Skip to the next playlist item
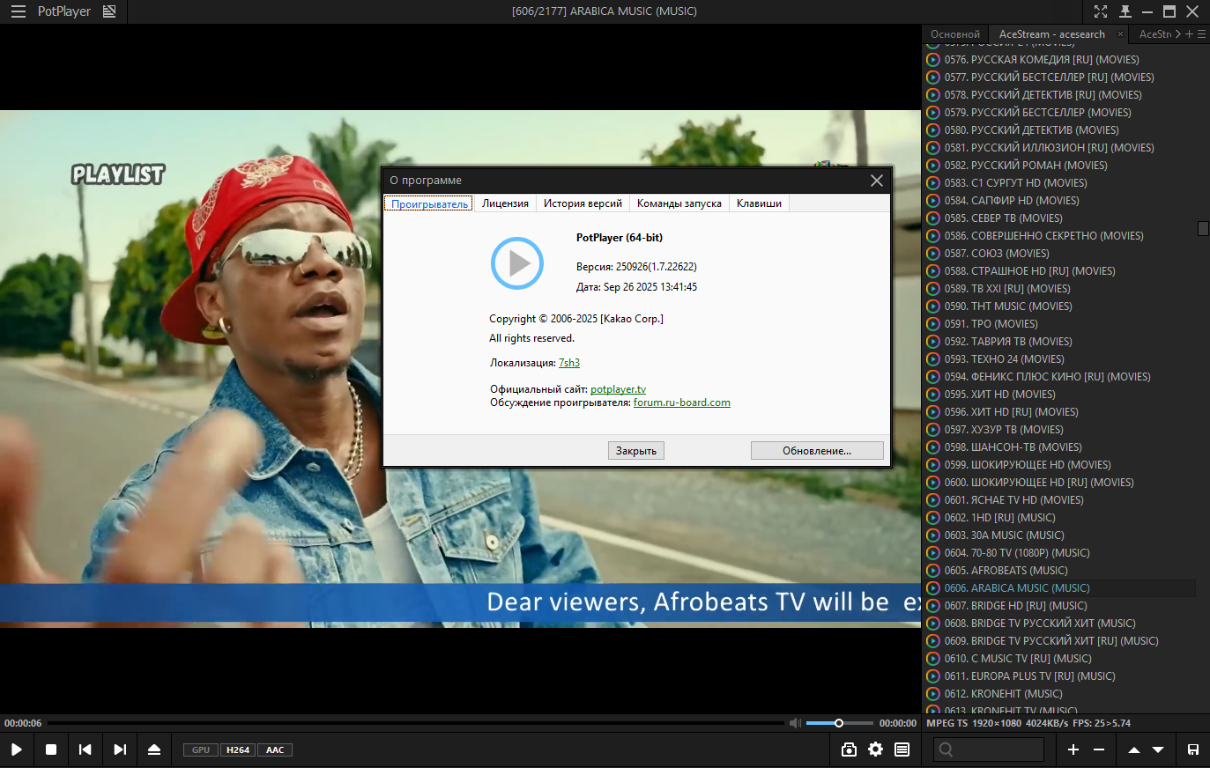Screen dimensions: 1210x768 (120, 750)
